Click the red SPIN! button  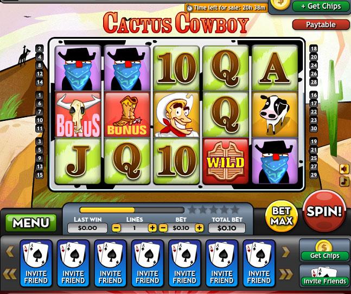[324, 211]
